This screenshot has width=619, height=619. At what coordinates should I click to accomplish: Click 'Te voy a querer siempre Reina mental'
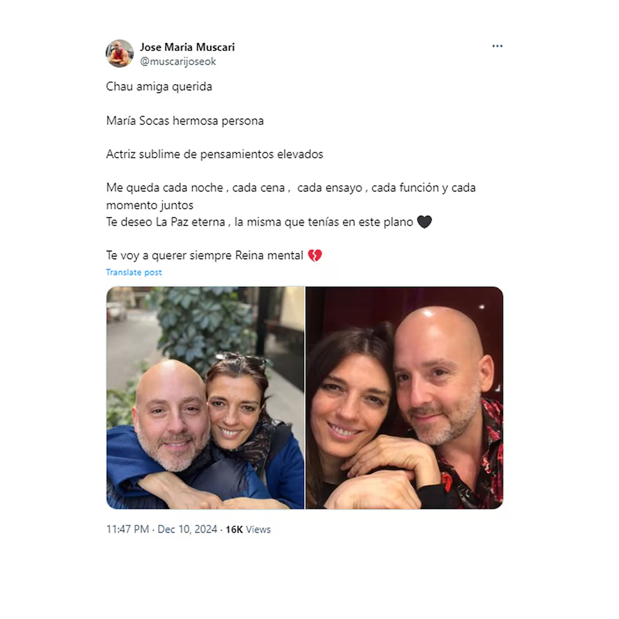click(x=205, y=255)
